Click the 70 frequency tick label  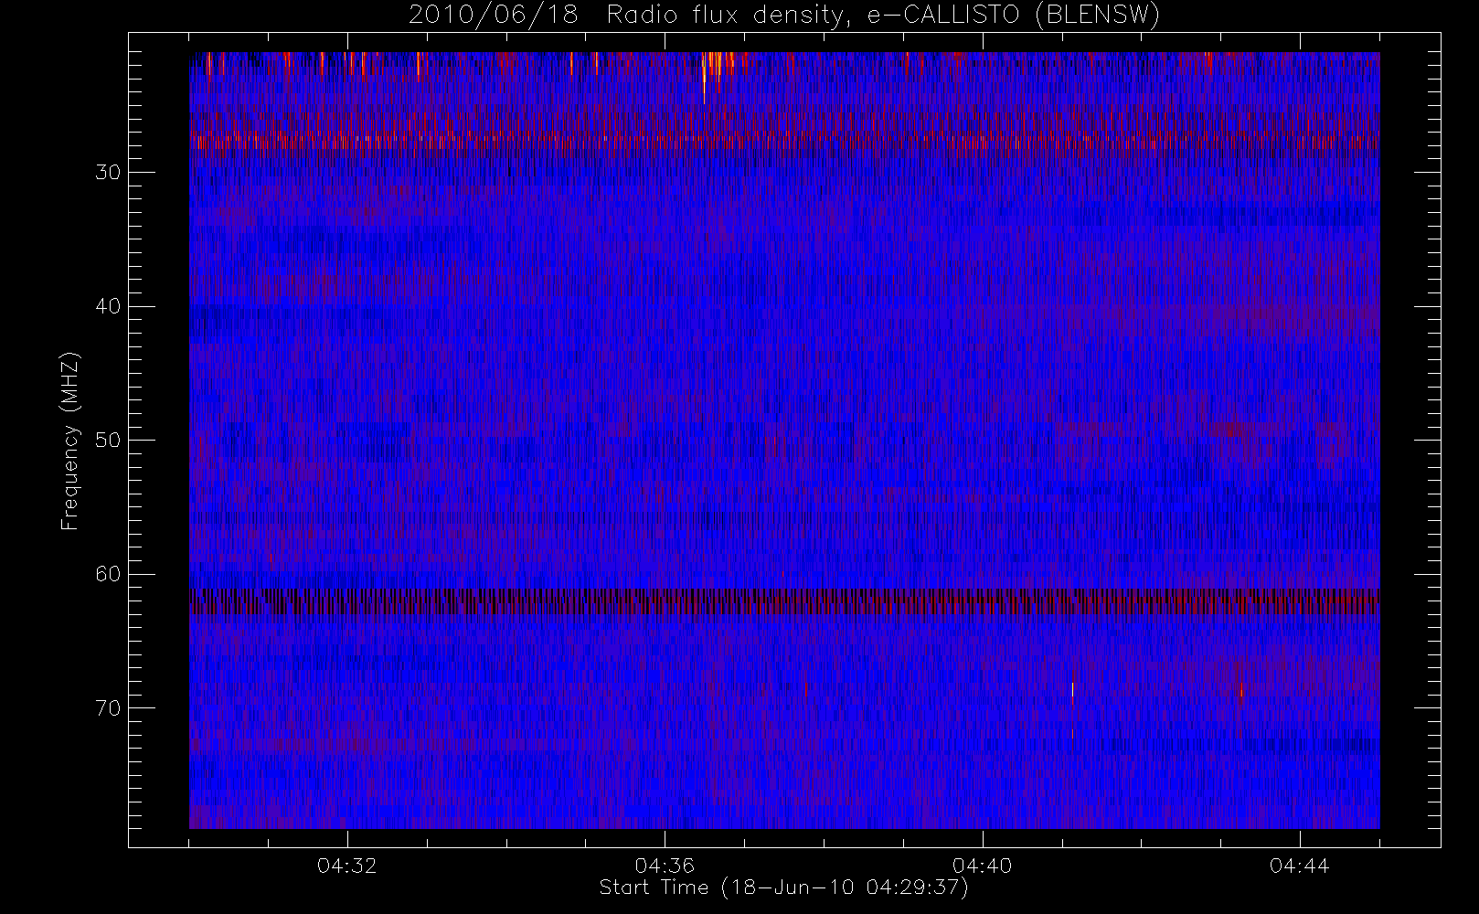point(108,708)
